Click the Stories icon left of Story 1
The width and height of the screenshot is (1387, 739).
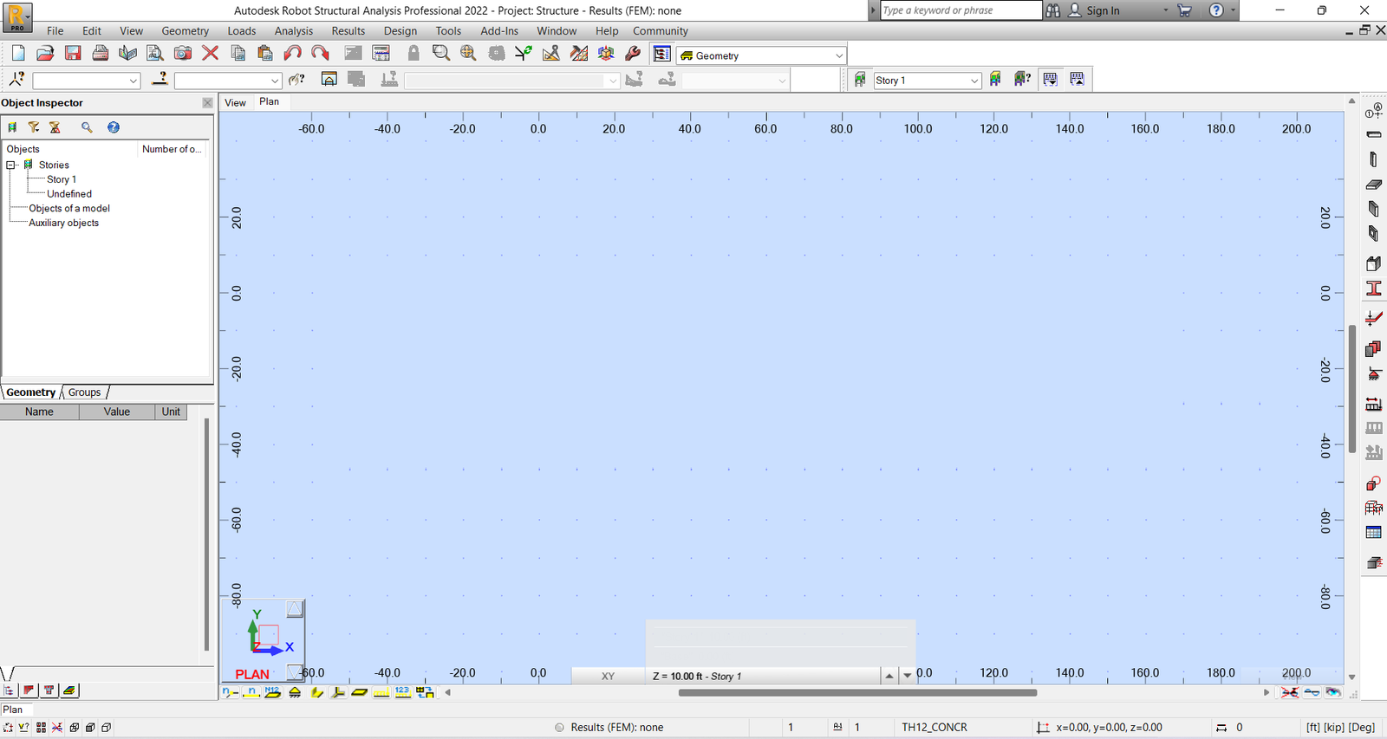pyautogui.click(x=860, y=80)
